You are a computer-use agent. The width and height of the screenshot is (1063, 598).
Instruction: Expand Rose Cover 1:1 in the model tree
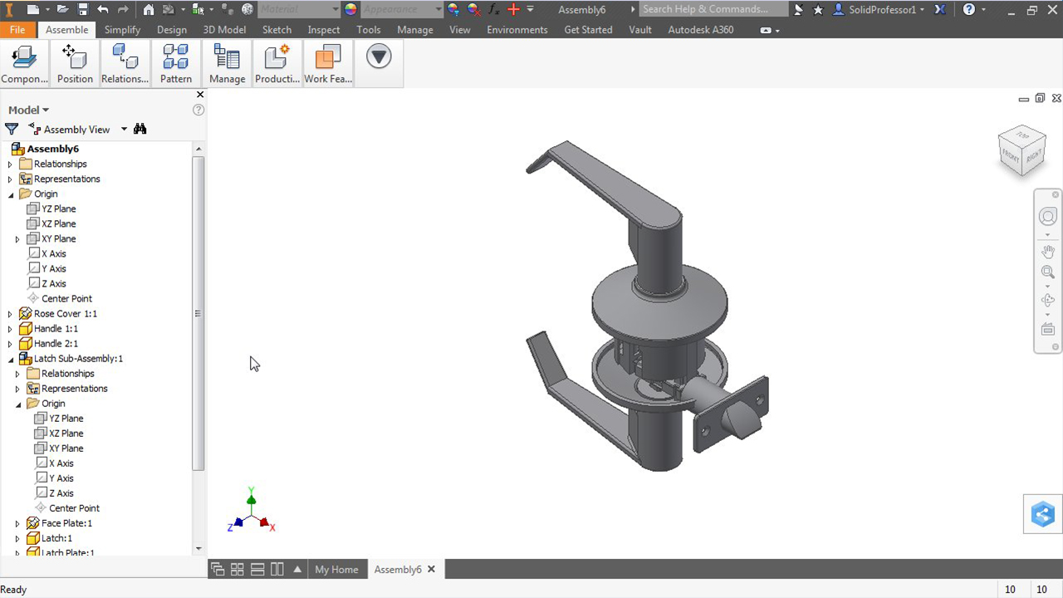point(9,313)
